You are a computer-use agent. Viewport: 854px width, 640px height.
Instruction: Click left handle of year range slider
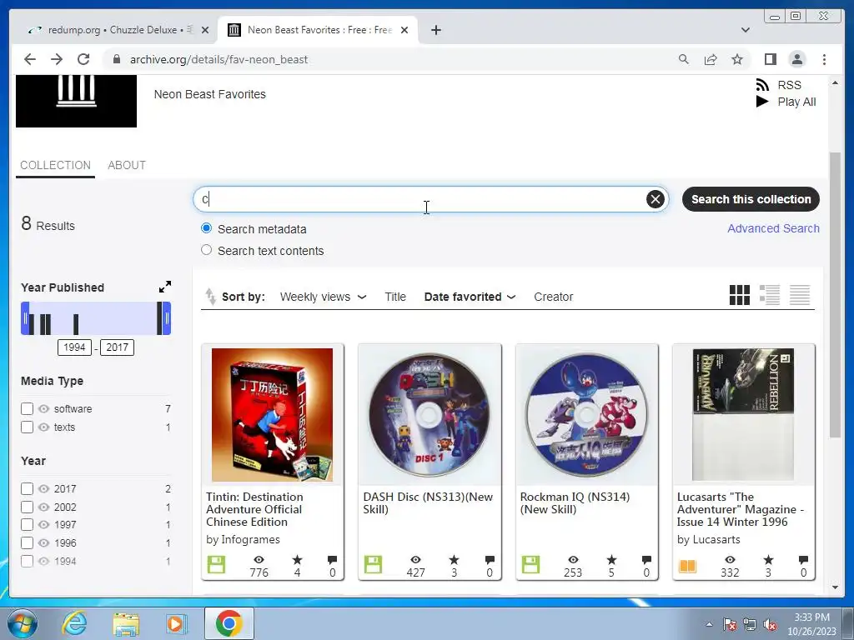tap(25, 318)
